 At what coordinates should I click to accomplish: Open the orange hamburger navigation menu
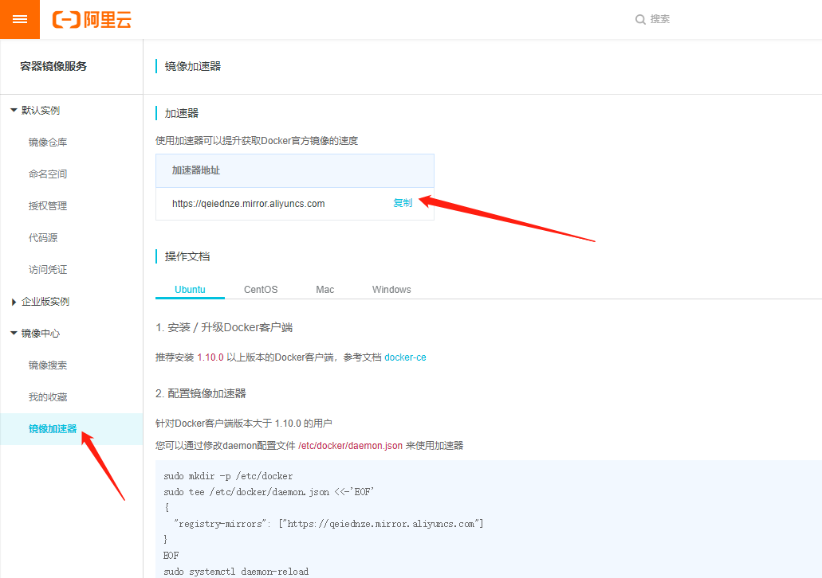pyautogui.click(x=19, y=19)
